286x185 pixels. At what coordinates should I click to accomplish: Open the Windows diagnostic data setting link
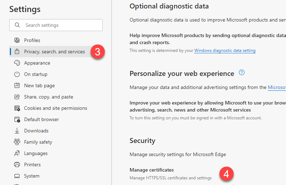click(225, 50)
